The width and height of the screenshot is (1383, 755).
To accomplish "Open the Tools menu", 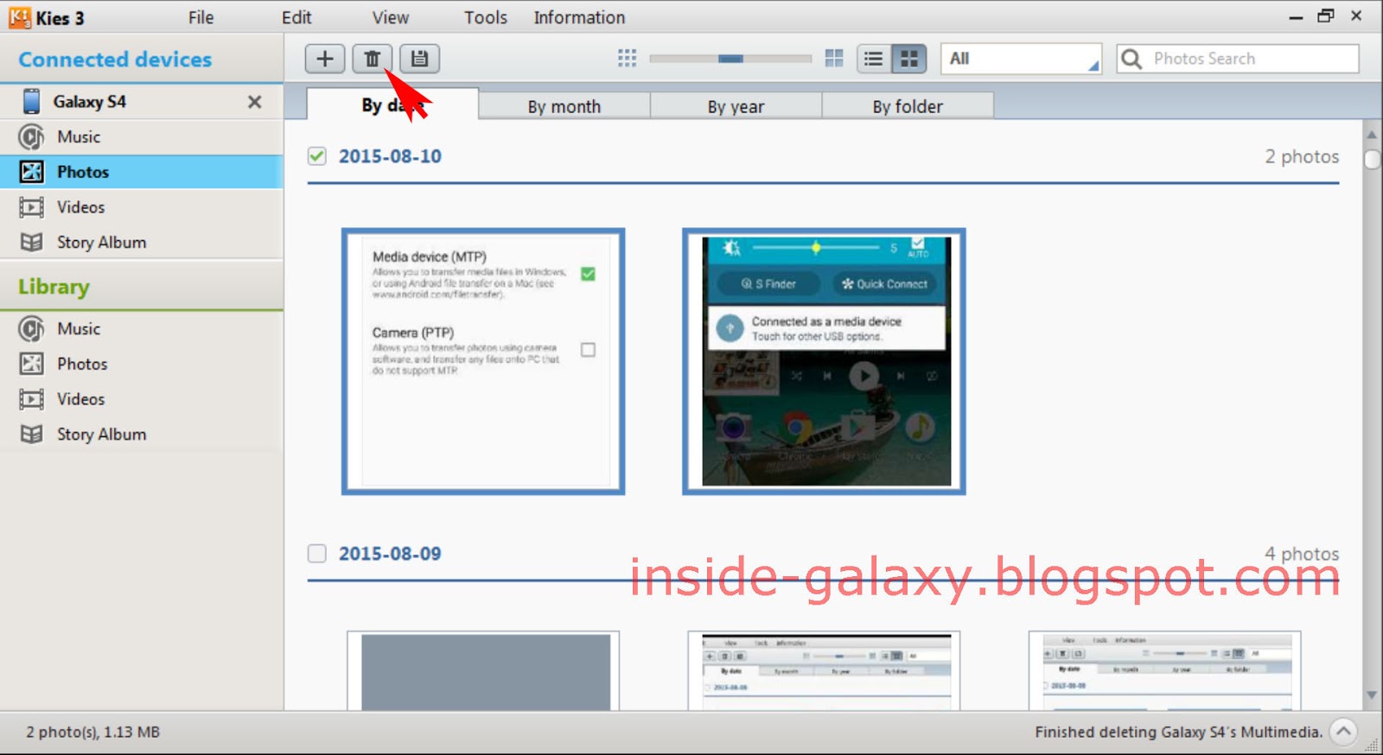I will (486, 17).
